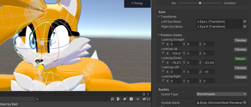Image resolution: width=251 pixels, height=107 pixels.
Task: Toggle the Project panel lock icon
Action: 144,94
